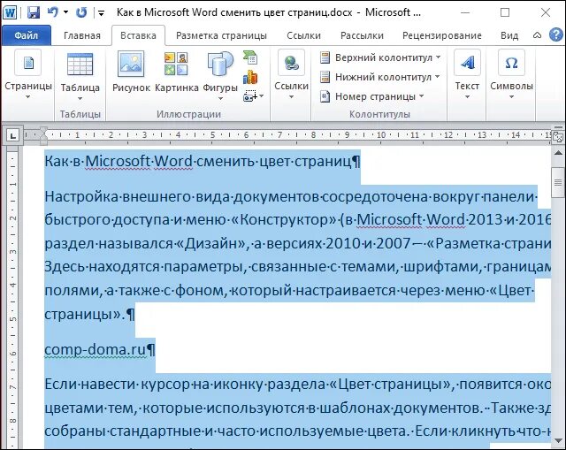Click the vertical scrollbar up arrow
This screenshot has height=450, width=566.
click(x=558, y=153)
